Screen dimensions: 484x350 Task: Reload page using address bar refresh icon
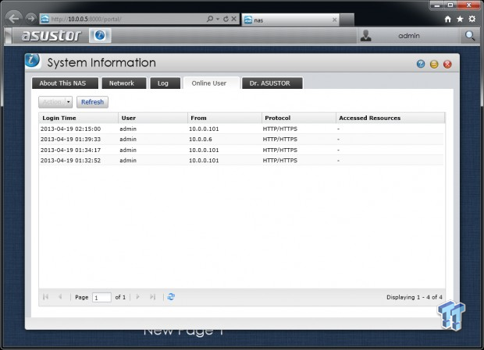pos(226,19)
